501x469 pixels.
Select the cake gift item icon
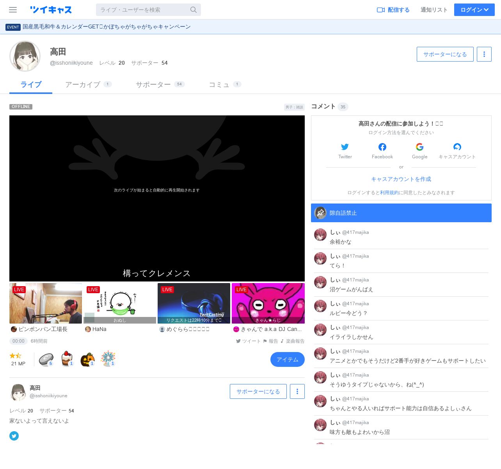click(x=67, y=359)
